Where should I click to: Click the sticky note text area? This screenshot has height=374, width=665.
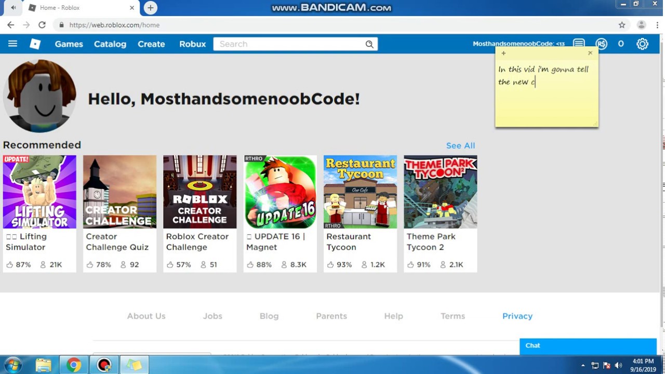tap(547, 92)
